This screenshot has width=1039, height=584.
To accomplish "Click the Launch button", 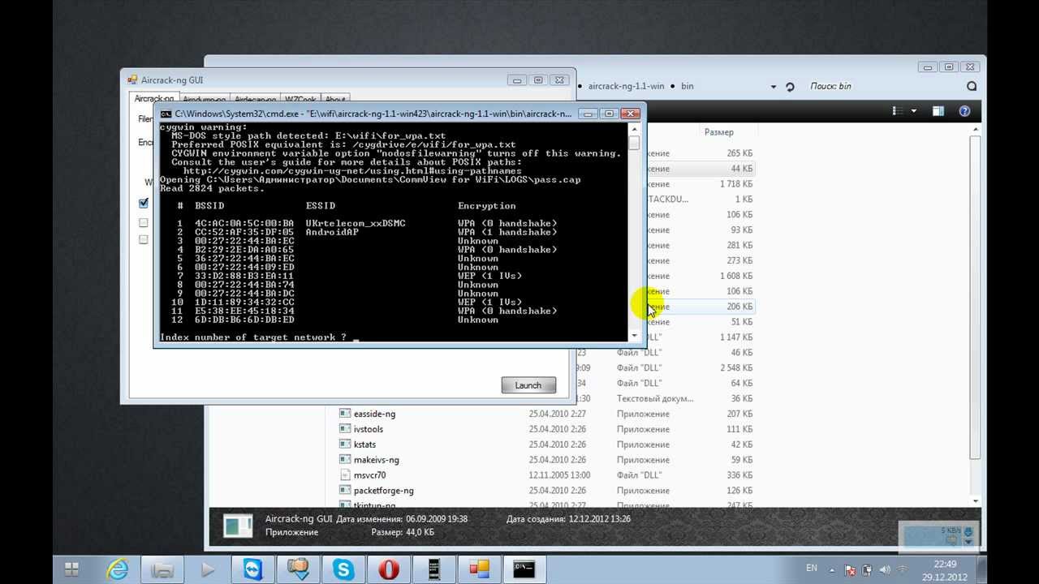I will (528, 385).
